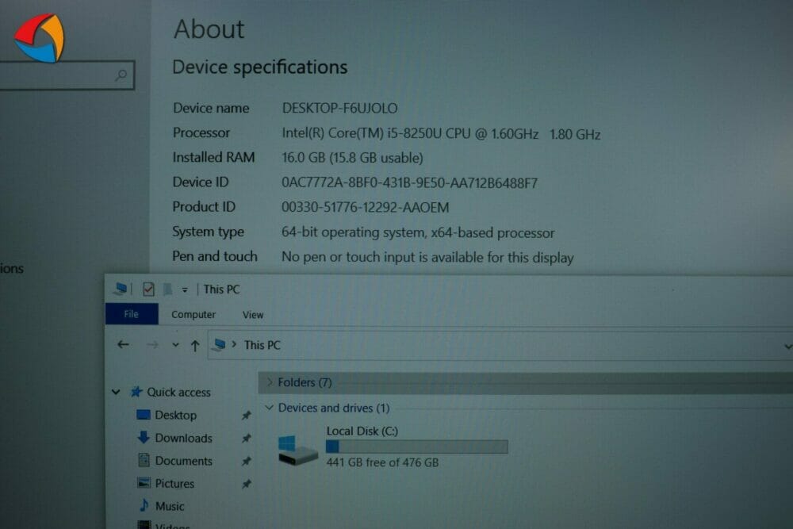Click the pin icon next to Pictures
793x529 pixels.
pos(247,484)
